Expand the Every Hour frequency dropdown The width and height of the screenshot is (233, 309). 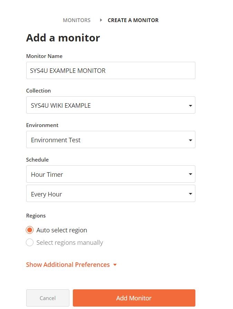110,193
